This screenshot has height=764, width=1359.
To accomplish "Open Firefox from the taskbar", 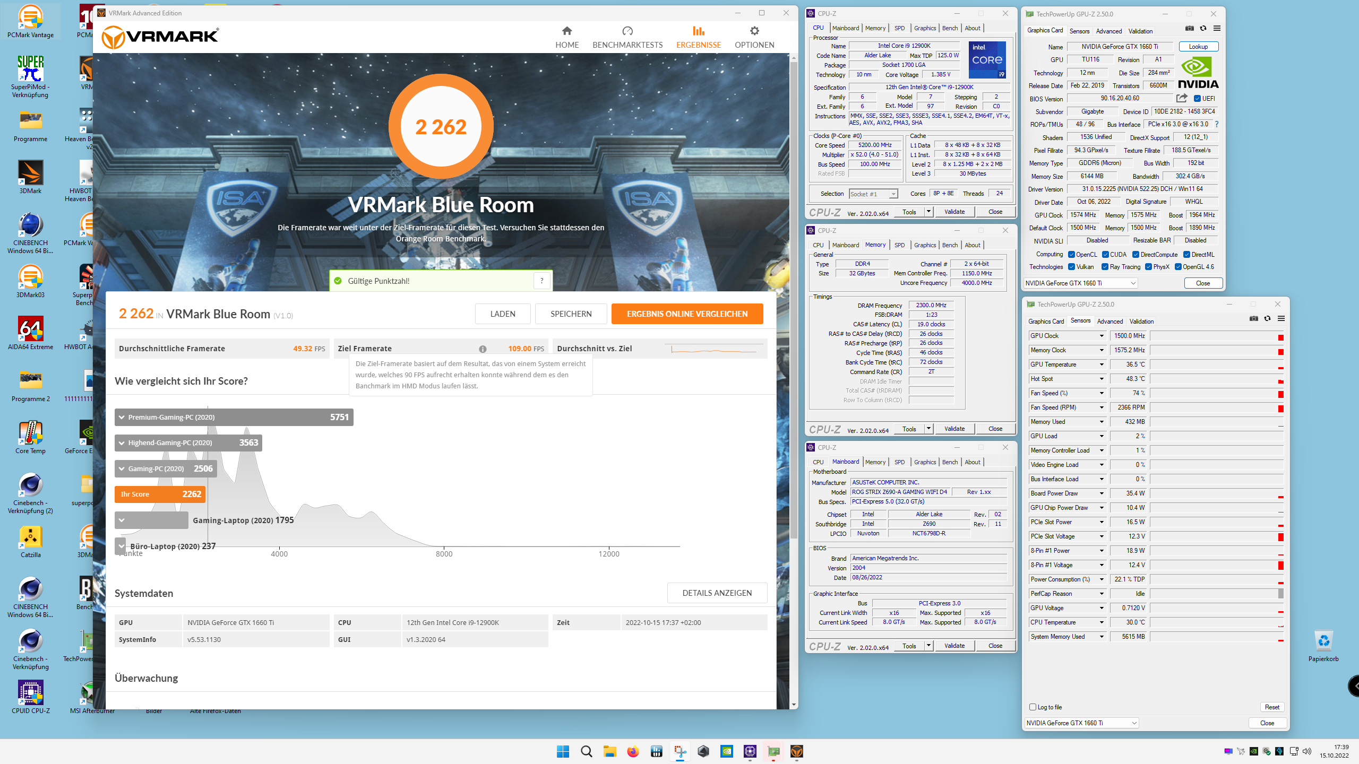I will click(x=633, y=751).
